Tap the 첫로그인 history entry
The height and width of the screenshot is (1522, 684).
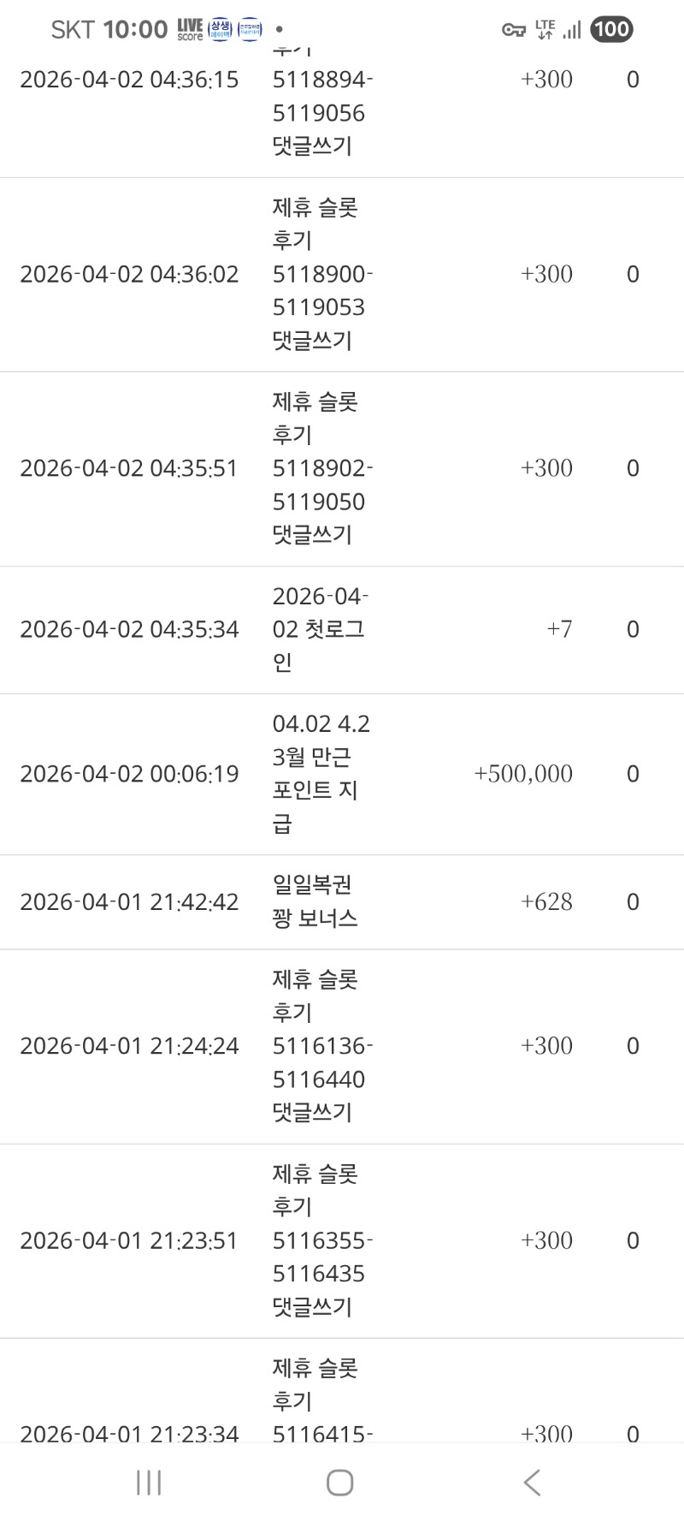(320, 629)
